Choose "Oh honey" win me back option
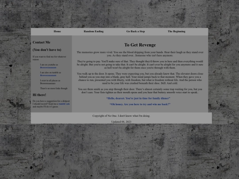Screen dimensions: 239x179 click(140, 104)
